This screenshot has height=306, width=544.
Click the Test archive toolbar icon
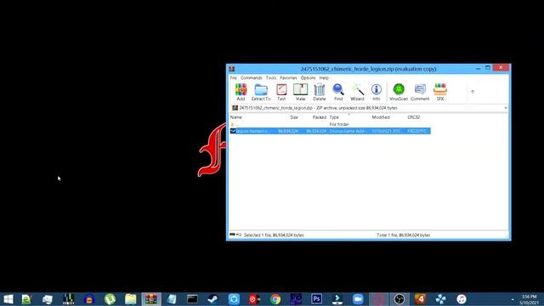click(281, 92)
